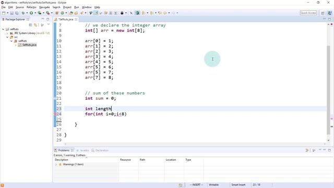Open the Navigate menu
The image size is (334, 188).
pyautogui.click(x=44, y=7)
